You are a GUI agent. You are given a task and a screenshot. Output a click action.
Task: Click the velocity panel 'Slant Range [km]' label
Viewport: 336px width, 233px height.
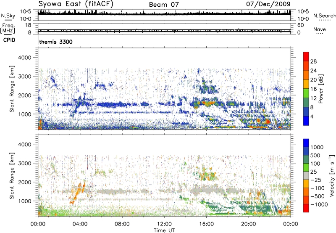point(12,175)
